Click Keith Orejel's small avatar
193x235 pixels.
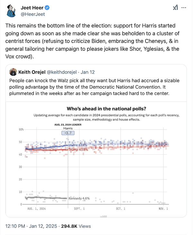click(x=13, y=72)
